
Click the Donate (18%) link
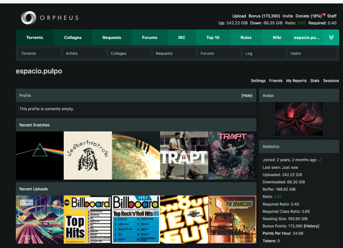308,16
